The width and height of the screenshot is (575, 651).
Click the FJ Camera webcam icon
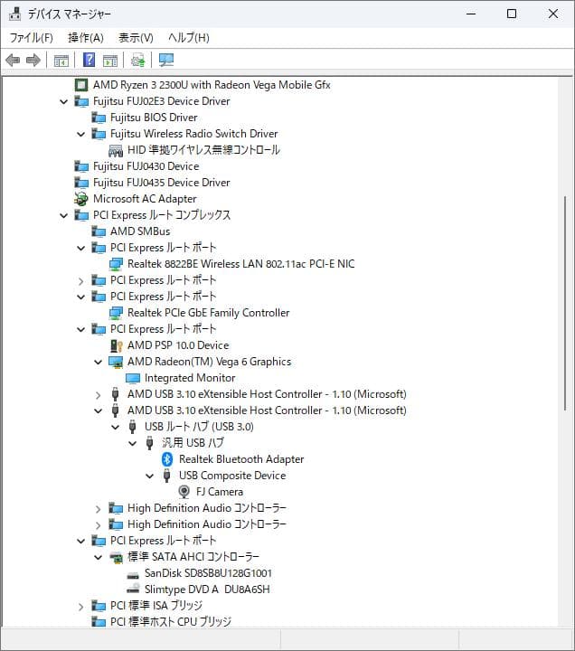tap(184, 492)
